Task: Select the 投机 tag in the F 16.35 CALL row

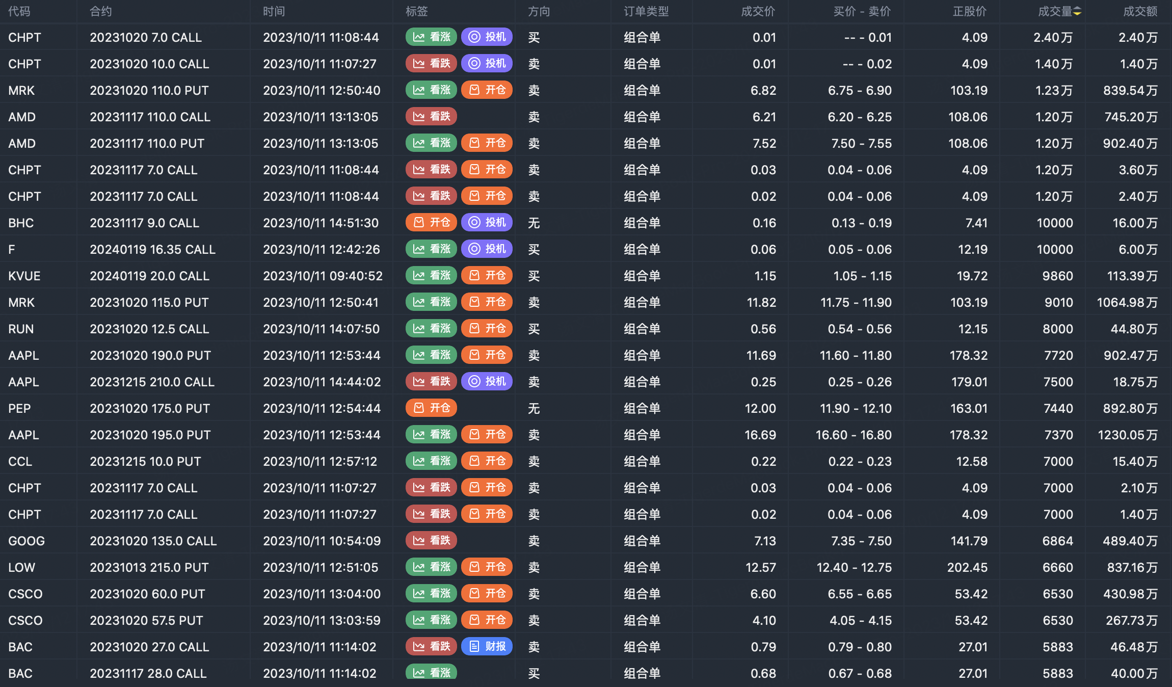Action: (x=487, y=249)
